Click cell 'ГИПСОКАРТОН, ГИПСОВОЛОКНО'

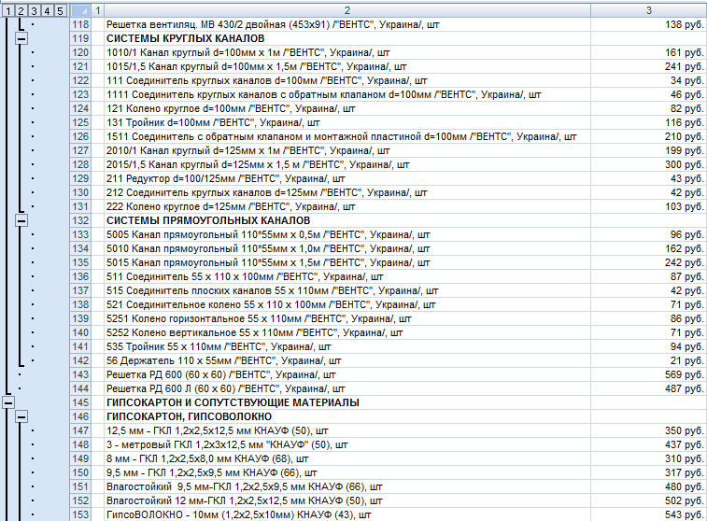point(347,416)
